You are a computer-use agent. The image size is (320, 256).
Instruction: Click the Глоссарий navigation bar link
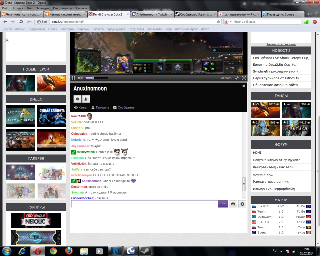coord(67,29)
